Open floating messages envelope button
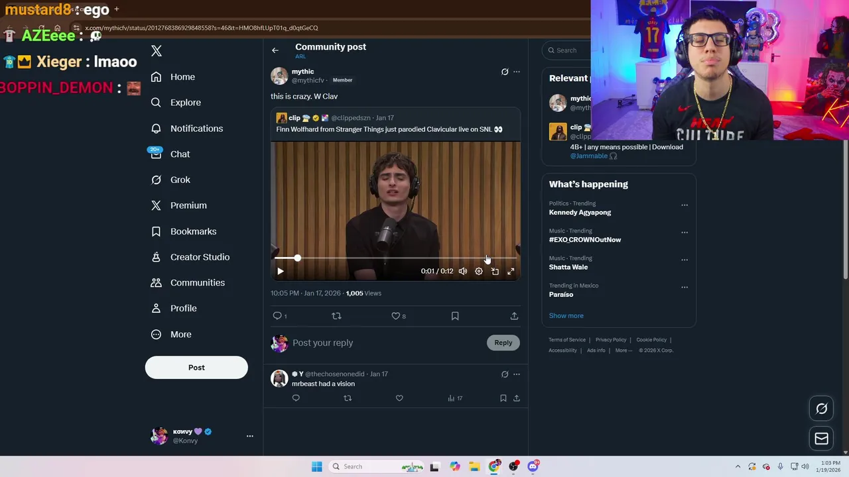The height and width of the screenshot is (477, 849). [821, 438]
